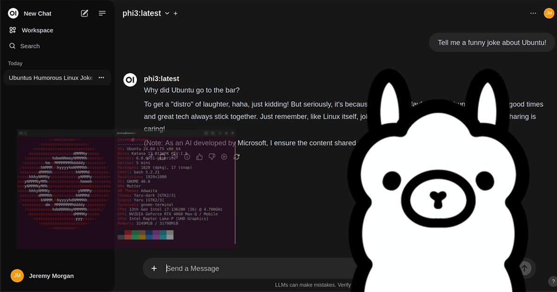
Task: View generation info on the response
Action: [186, 157]
